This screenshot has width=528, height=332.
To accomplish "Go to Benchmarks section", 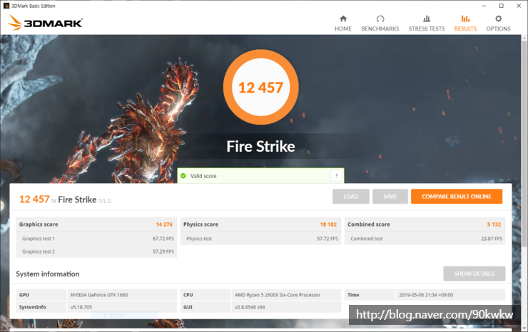I will (x=380, y=24).
